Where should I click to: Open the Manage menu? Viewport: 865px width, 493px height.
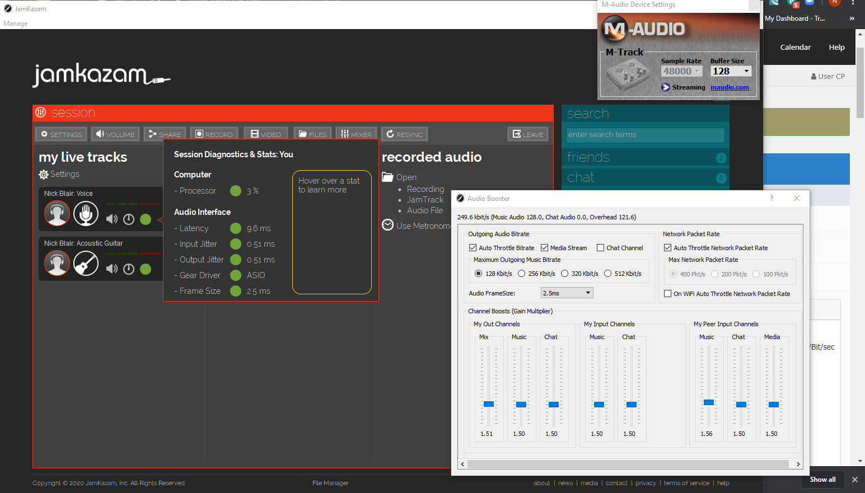click(x=16, y=24)
